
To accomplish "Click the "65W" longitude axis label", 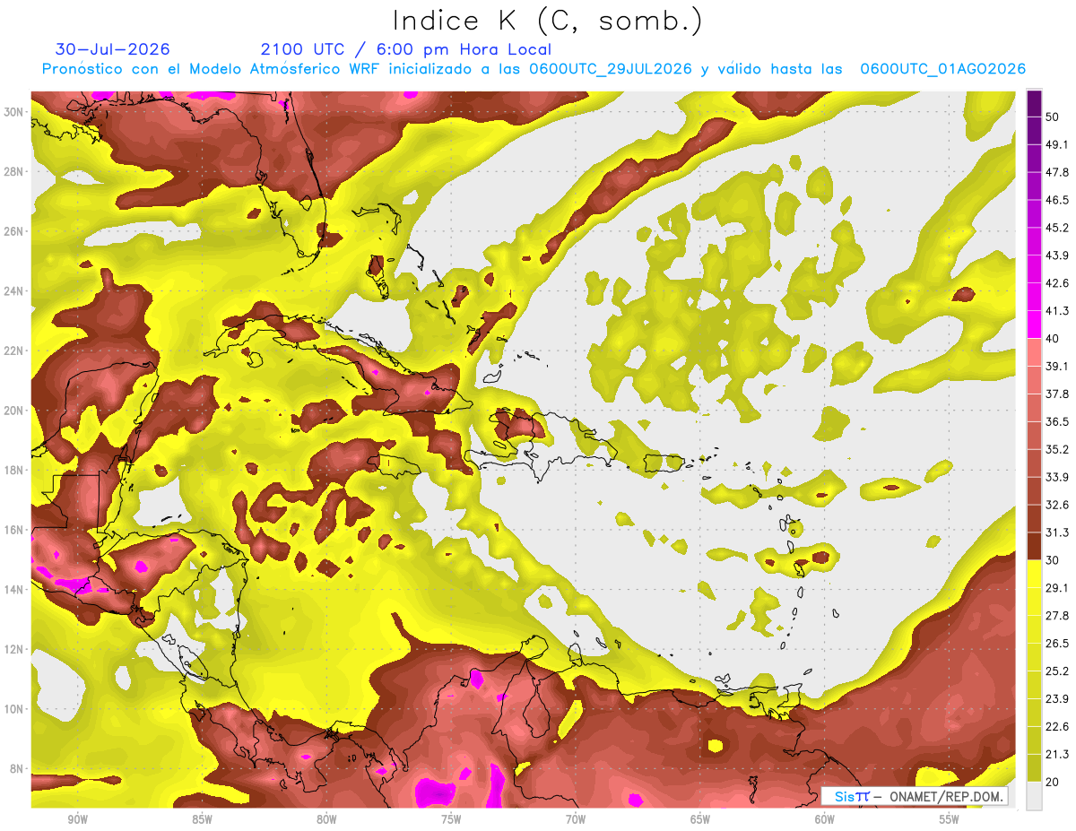I will pyautogui.click(x=700, y=819).
